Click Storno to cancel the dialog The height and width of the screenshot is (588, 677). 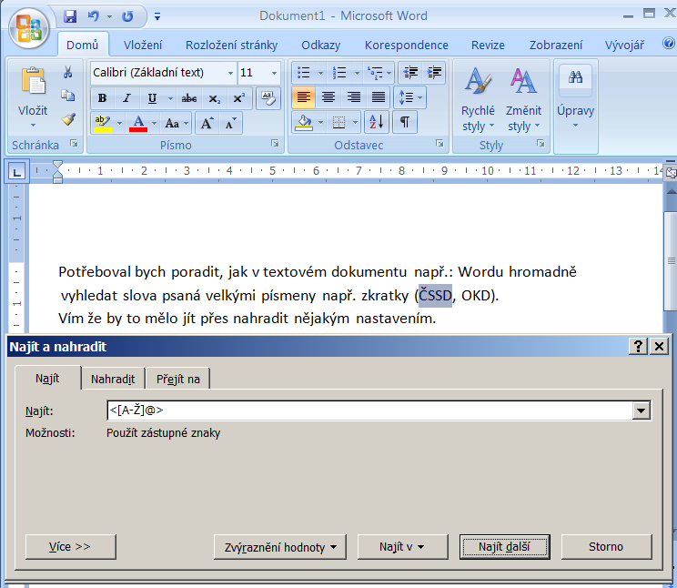tap(606, 546)
